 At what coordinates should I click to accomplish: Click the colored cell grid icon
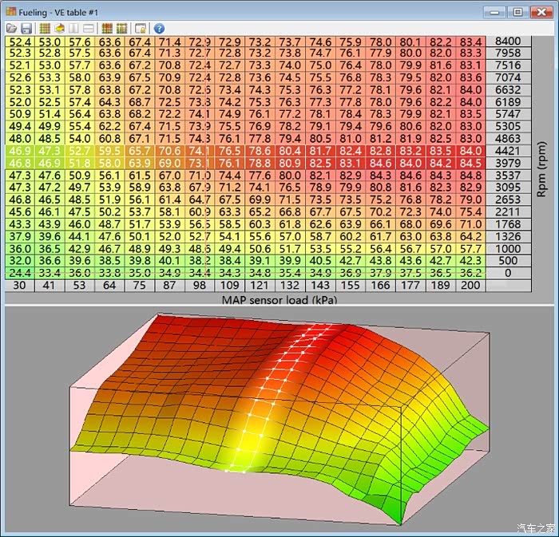point(107,28)
